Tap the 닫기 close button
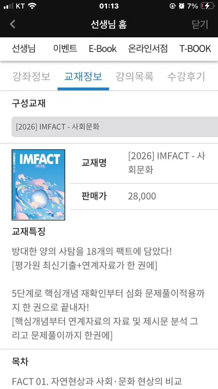Image resolution: width=218 pixels, height=389 pixels. (x=200, y=24)
